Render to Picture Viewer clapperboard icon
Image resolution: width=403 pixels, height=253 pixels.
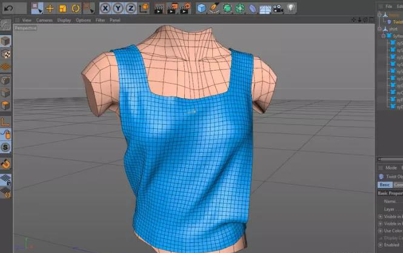click(172, 8)
